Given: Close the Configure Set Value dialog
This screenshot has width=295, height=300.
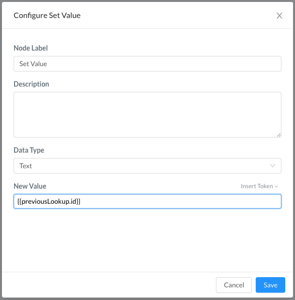Looking at the screenshot, I should coord(279,16).
